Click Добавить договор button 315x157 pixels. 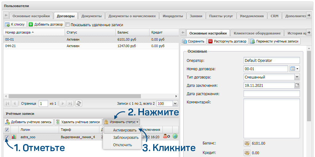tap(46, 25)
